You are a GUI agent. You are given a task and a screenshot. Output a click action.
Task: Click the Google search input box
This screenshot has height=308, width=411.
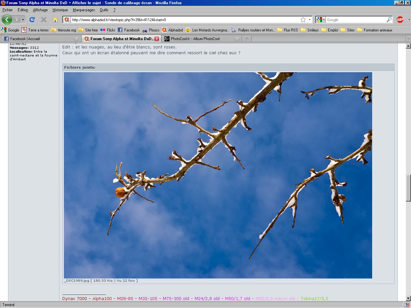(x=356, y=20)
